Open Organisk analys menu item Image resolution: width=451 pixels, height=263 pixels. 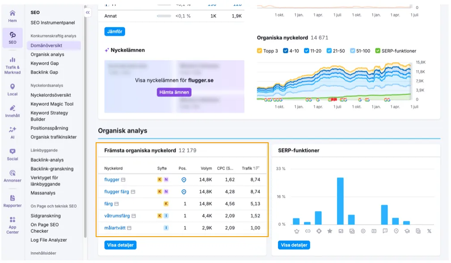tap(47, 55)
